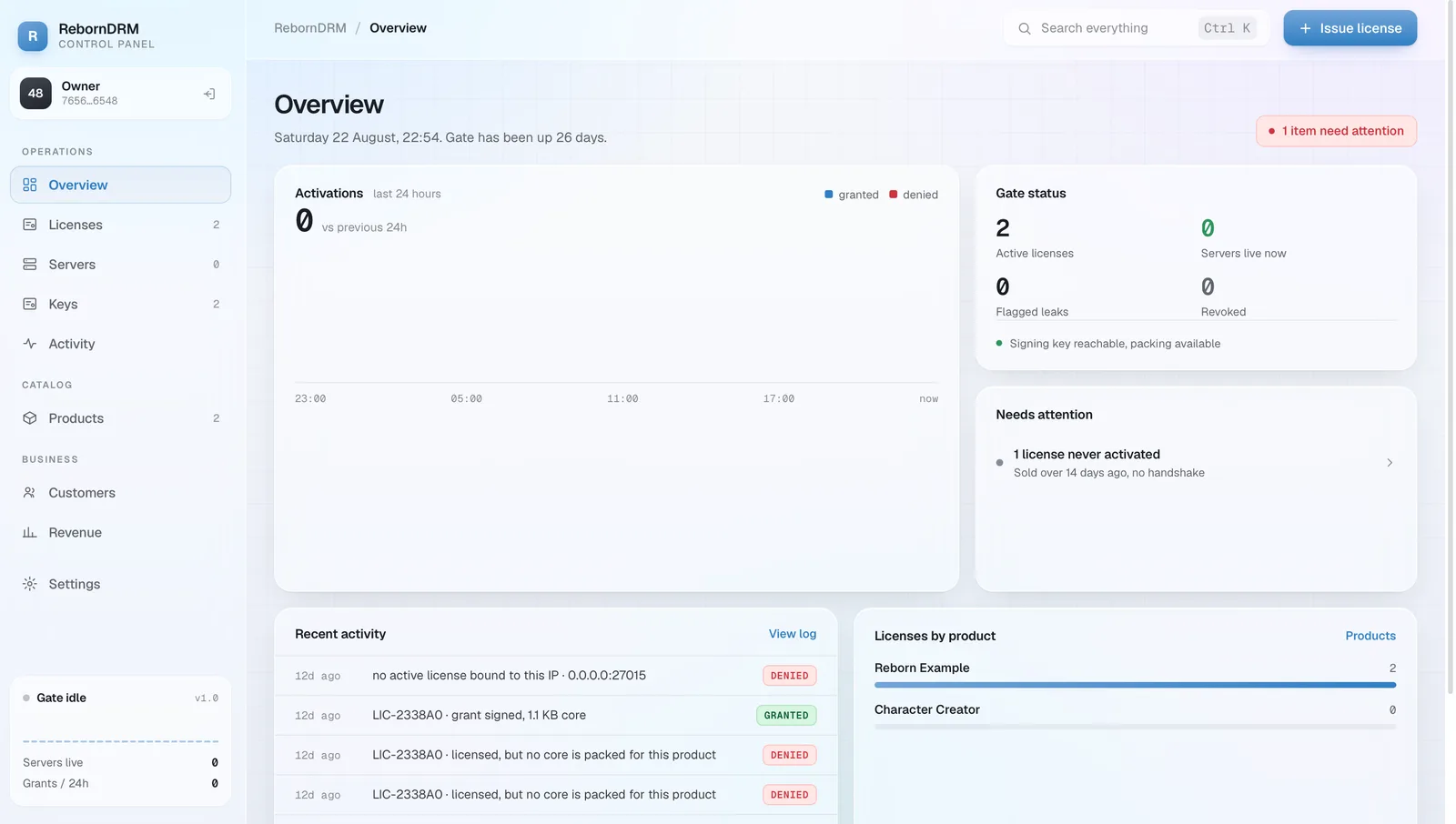Click the Revenue bar chart icon

click(30, 532)
